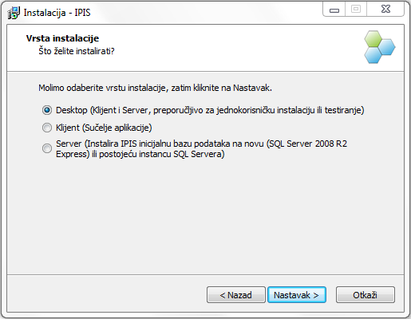Click the installer icon in the title bar

[14, 13]
